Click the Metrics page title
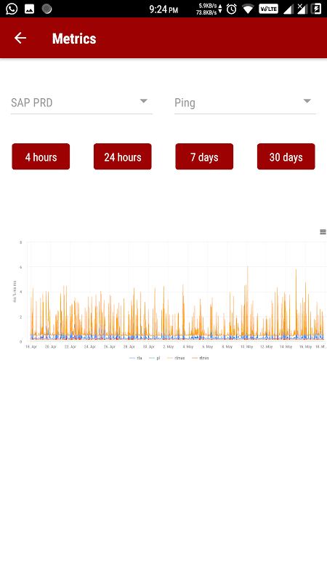The width and height of the screenshot is (327, 582). (x=74, y=39)
